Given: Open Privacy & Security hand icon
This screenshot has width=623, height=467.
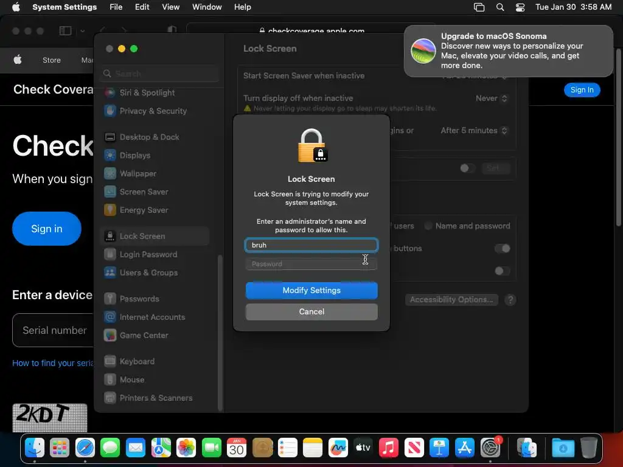Looking at the screenshot, I should click(110, 111).
